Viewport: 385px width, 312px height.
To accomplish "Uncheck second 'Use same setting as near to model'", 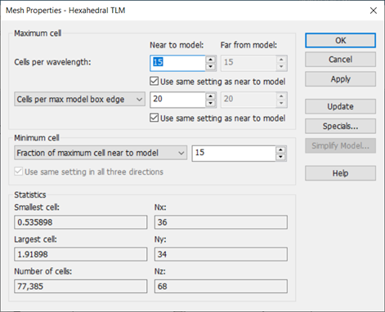I will 154,118.
